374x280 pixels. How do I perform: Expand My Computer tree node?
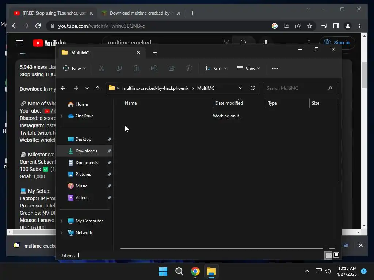click(61, 221)
